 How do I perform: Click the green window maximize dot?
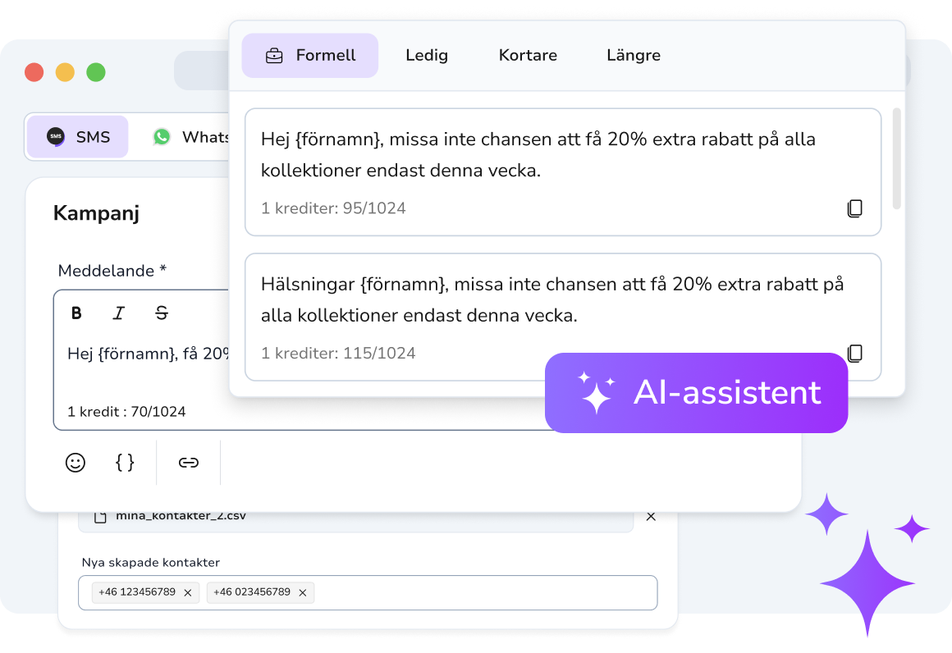tap(96, 72)
